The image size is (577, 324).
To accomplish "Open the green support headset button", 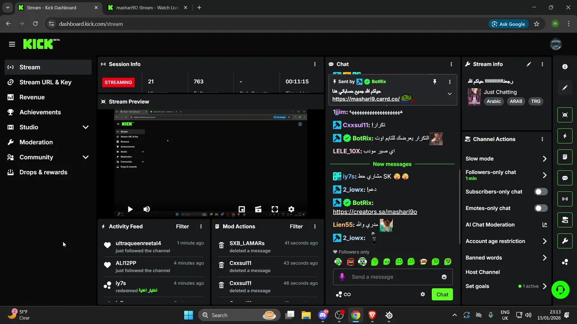I will (560, 289).
